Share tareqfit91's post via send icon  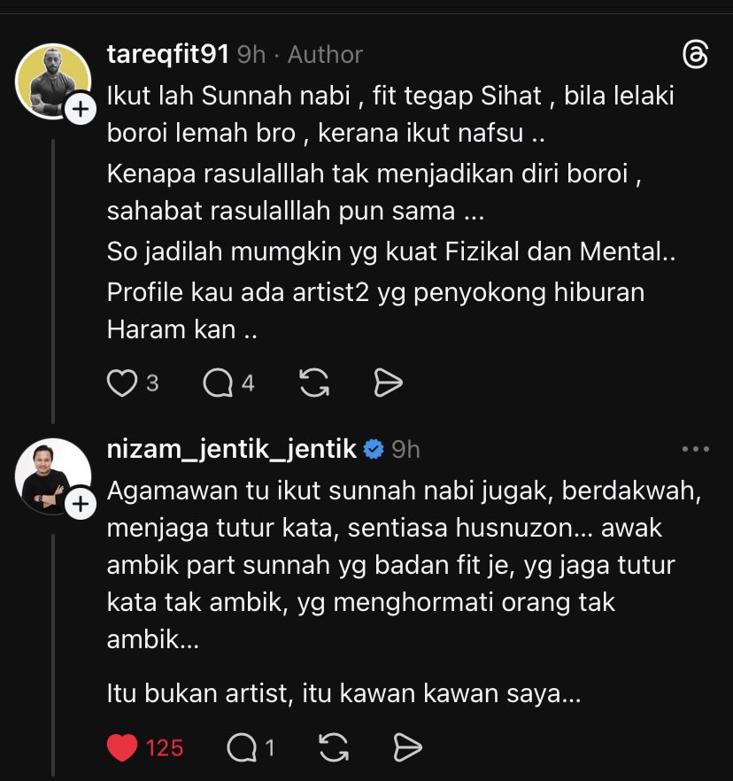pyautogui.click(x=388, y=383)
